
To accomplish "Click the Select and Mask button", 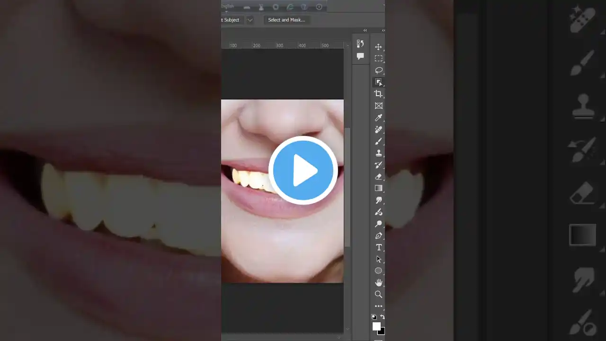I will coord(286,20).
